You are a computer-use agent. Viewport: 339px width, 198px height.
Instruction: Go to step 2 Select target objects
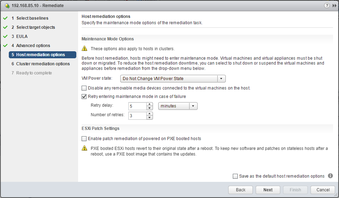click(33, 27)
